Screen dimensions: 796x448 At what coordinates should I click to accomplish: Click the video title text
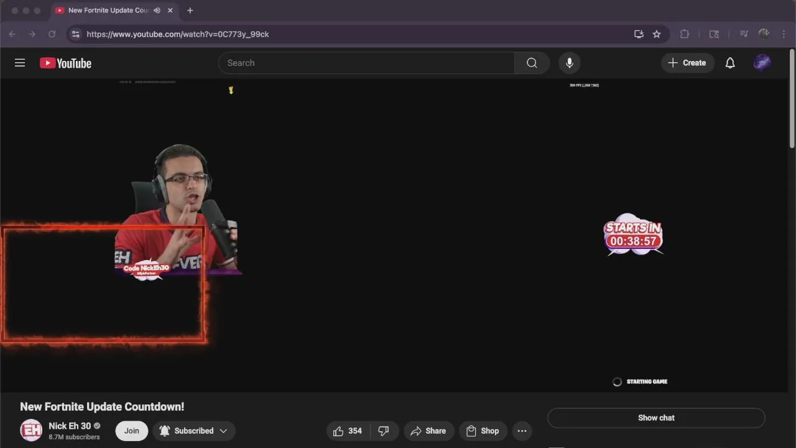102,407
